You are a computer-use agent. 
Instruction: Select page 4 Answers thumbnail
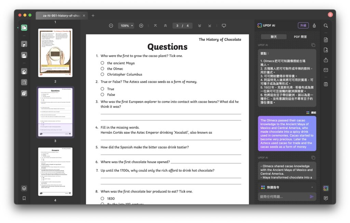[x=55, y=172]
